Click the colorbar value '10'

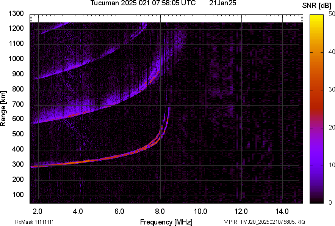(332, 165)
